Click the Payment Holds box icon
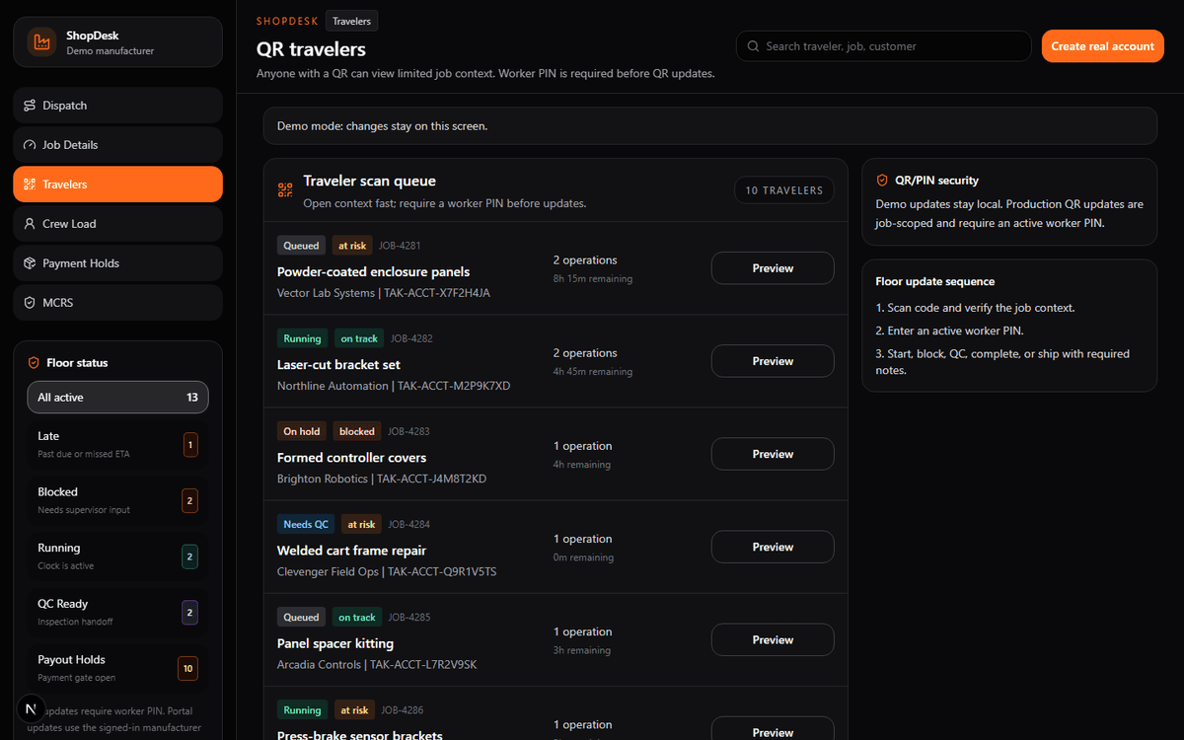 [30, 263]
